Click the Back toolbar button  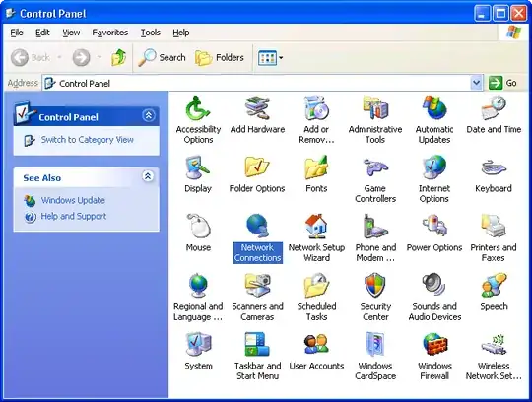click(x=31, y=58)
